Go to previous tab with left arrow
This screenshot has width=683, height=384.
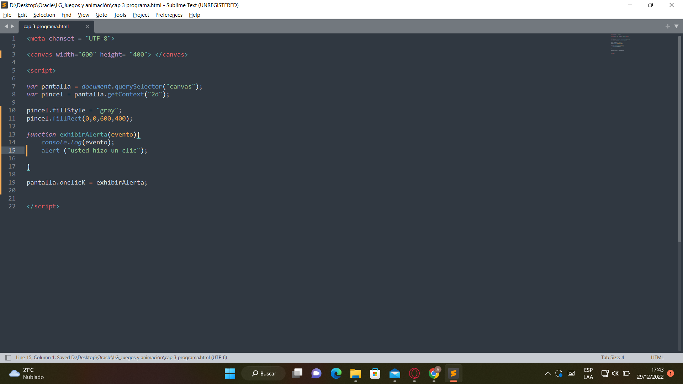pos(6,26)
